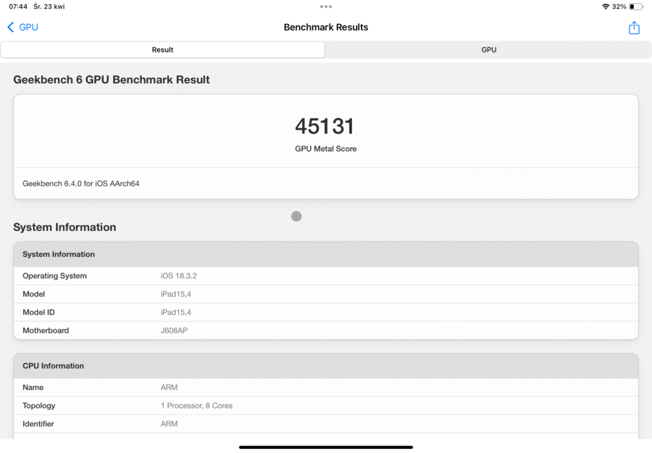Tap the Benchmark Results title
The height and width of the screenshot is (453, 652).
tap(326, 27)
